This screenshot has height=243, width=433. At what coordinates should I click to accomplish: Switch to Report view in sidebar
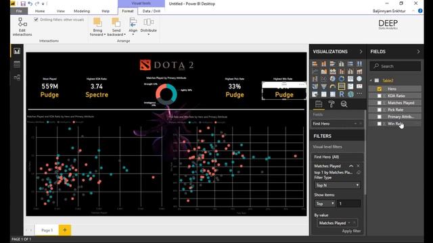[17, 51]
